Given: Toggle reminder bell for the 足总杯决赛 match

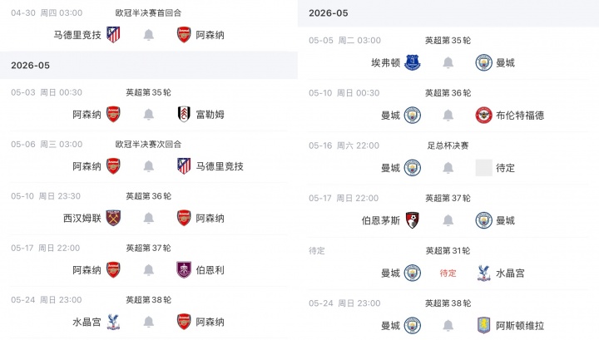Looking at the screenshot, I should 448,168.
